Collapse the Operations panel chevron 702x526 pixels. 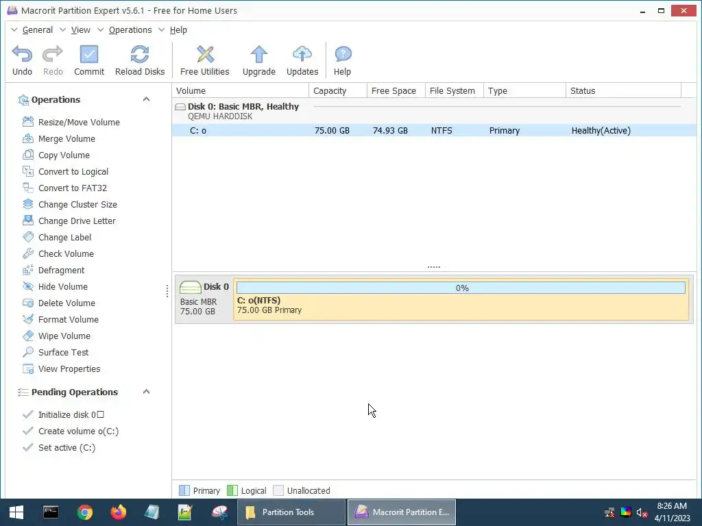(x=146, y=99)
